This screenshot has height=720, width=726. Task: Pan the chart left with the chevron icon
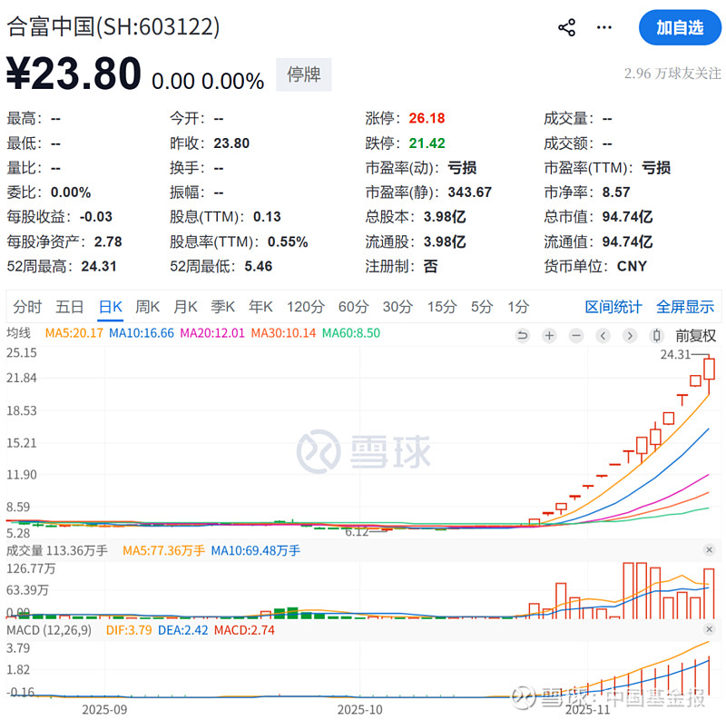[x=602, y=335]
